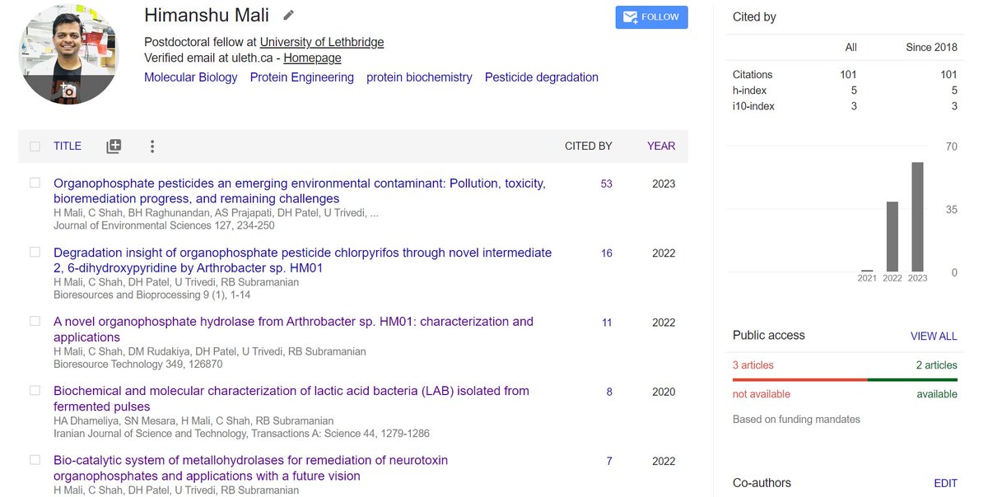Open the three-dot more options menu
The height and width of the screenshot is (497, 988).
click(x=152, y=146)
